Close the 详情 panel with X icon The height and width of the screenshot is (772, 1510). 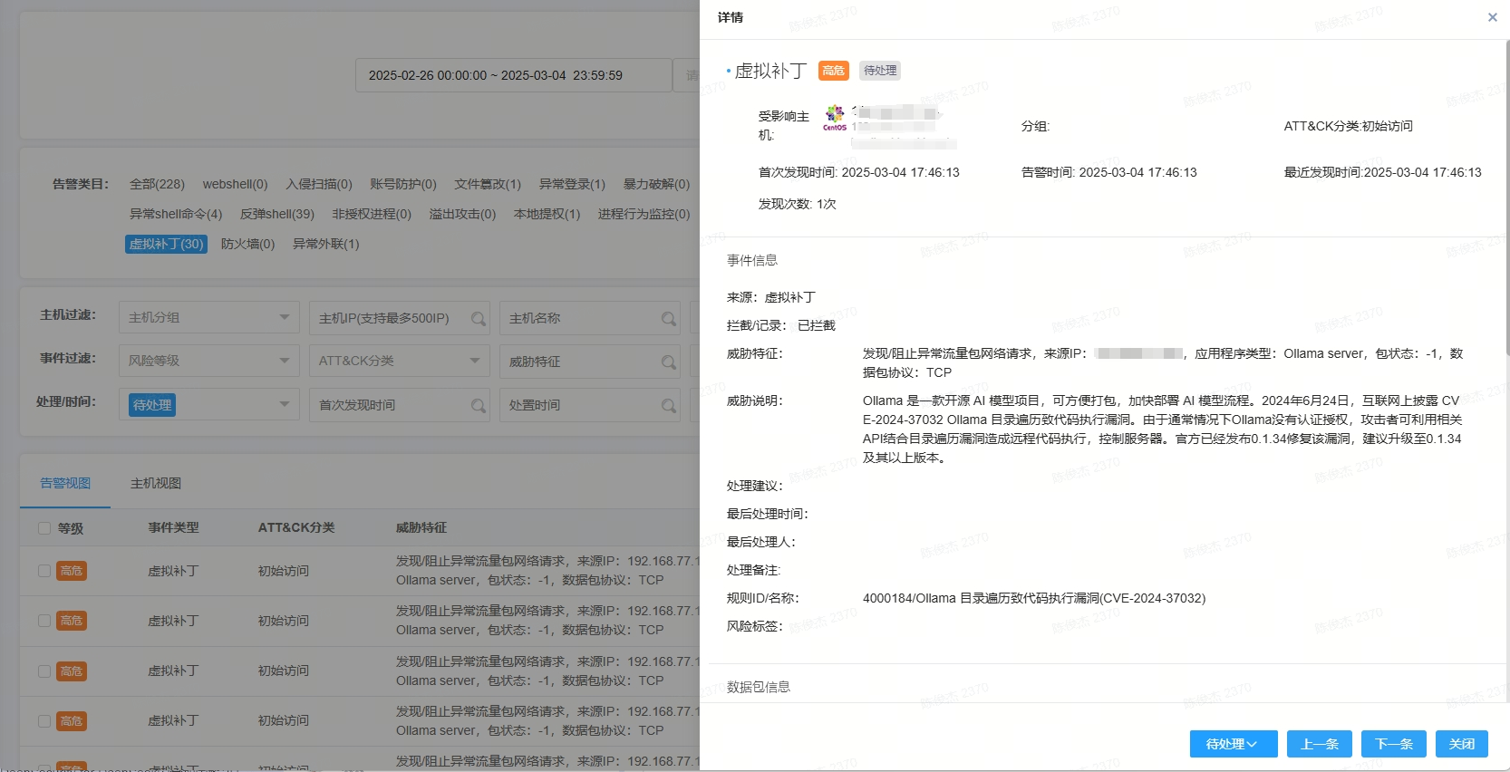[1492, 17]
